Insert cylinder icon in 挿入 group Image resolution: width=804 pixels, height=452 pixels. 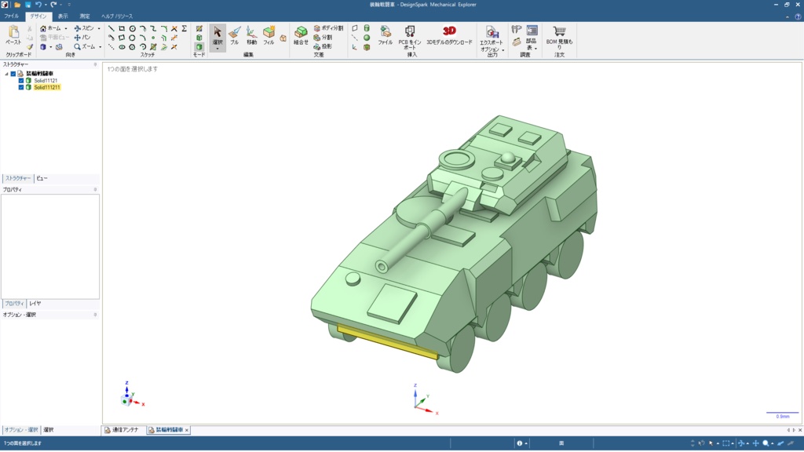pos(367,28)
